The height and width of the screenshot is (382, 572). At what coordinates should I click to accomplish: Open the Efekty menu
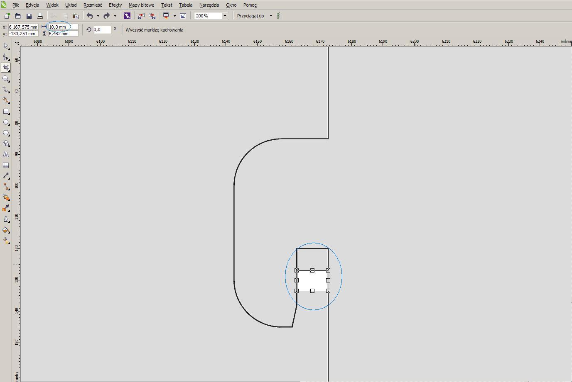point(115,5)
